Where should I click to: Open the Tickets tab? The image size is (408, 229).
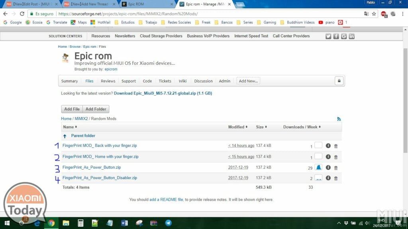pos(165,81)
